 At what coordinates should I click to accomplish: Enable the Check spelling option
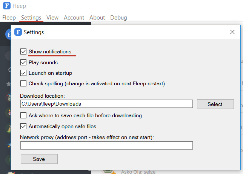(23, 83)
